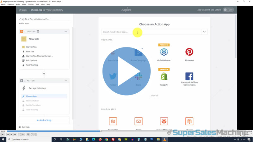The height and width of the screenshot is (142, 253).
Task: Open the Trigger step options menu
Action: [65, 31]
